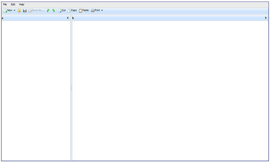Click the second green arrow icon
The width and height of the screenshot is (270, 162).
[x=53, y=11]
